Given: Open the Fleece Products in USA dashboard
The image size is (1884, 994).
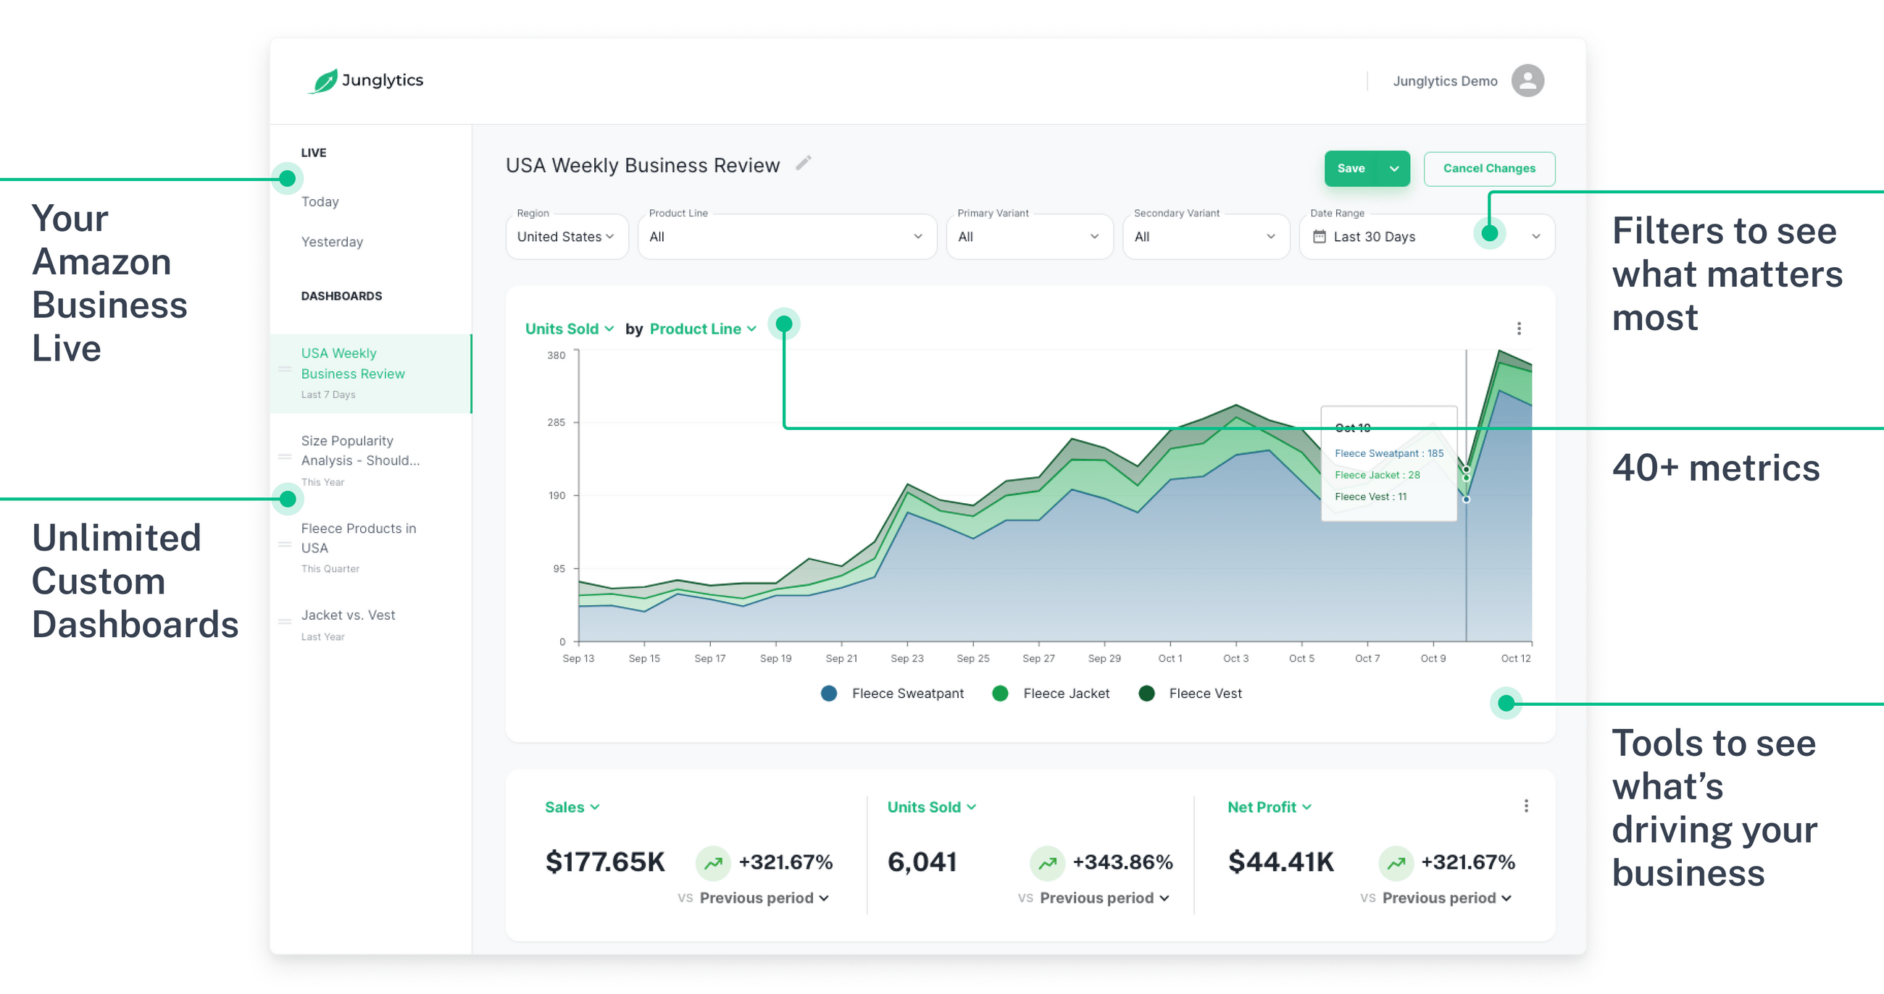Looking at the screenshot, I should point(359,538).
